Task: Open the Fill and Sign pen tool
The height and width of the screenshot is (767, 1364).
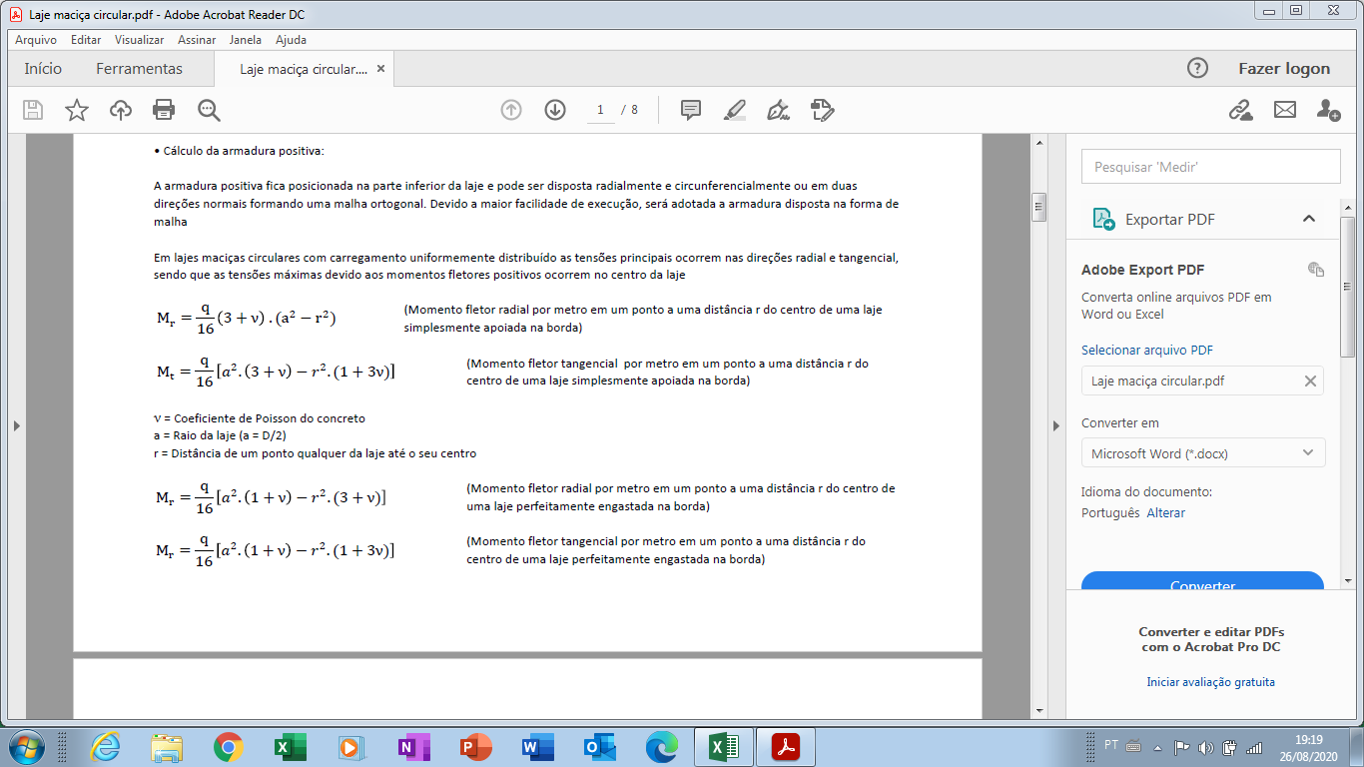Action: point(778,110)
